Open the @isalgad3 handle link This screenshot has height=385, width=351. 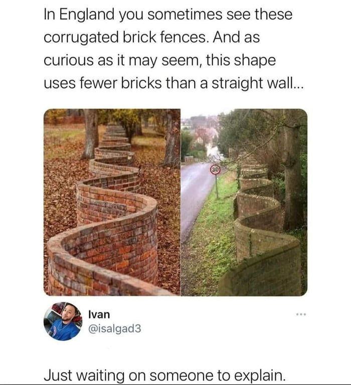pos(115,329)
